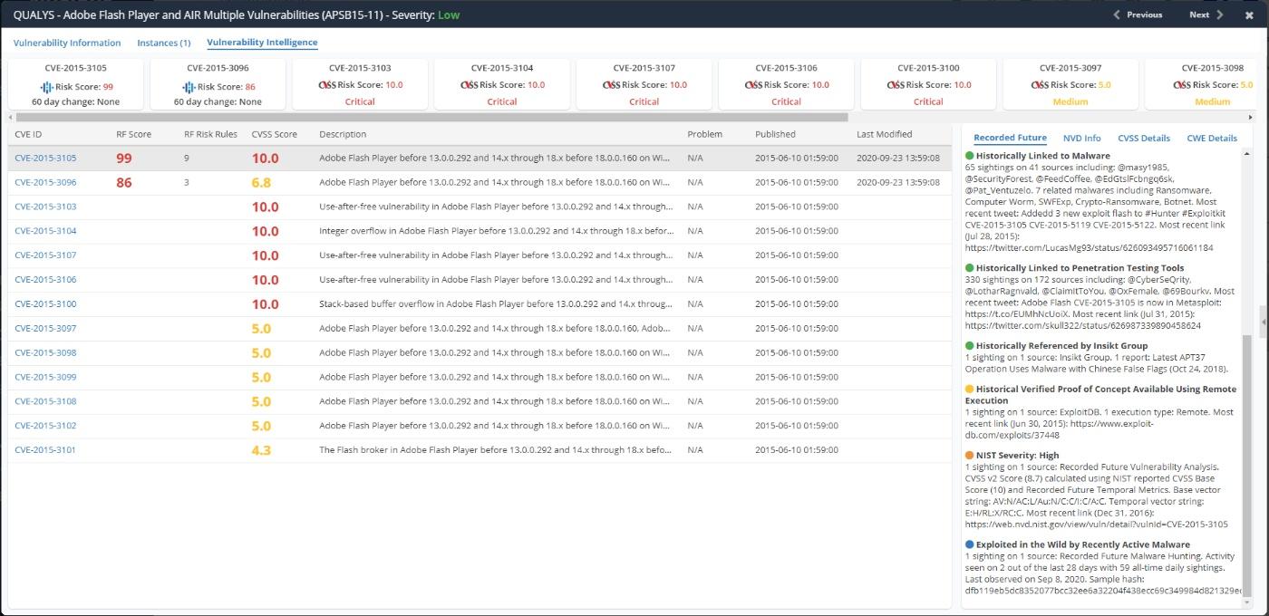1269x616 pixels.
Task: Go to the Previous vulnerability
Action: click(1138, 14)
